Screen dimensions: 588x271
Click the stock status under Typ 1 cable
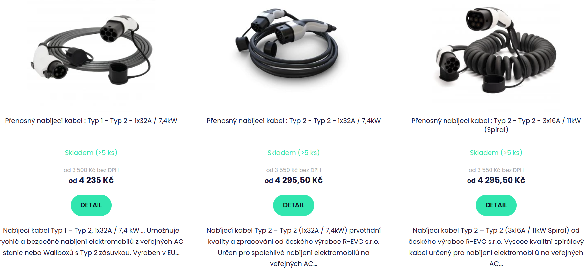91,153
